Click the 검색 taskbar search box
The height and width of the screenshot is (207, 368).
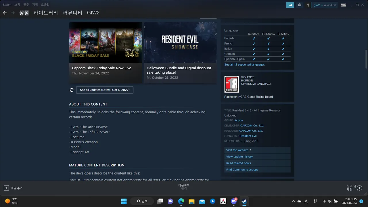[x=143, y=201]
